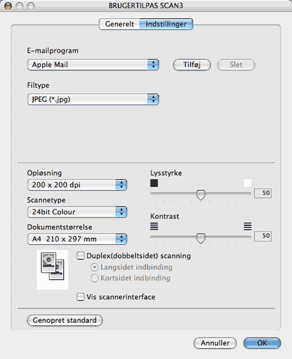Image resolution: width=292 pixels, height=359 pixels.
Task: Select Langsidet indbinding radio button
Action: pyautogui.click(x=95, y=267)
